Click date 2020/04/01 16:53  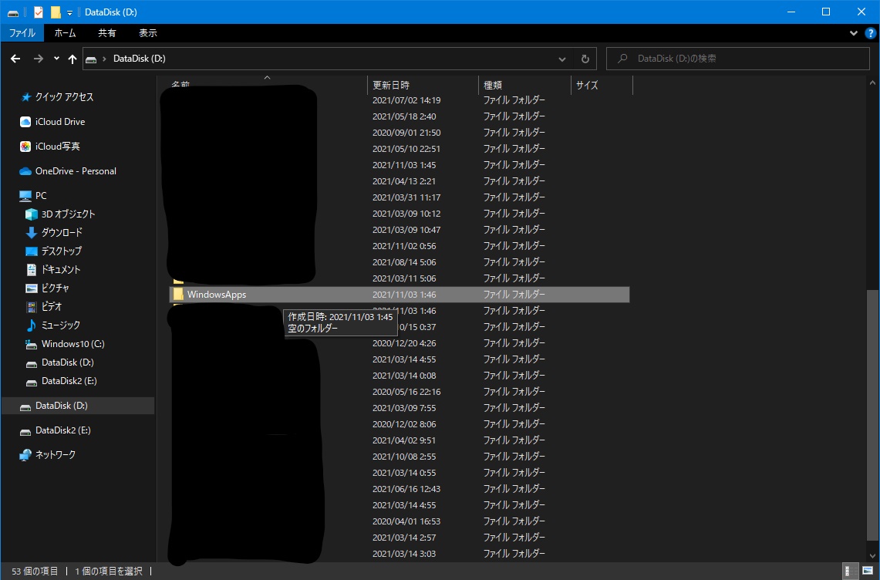coord(406,521)
